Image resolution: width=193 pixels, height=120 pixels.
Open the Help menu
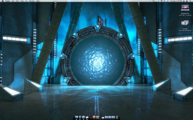(x=38, y=1)
